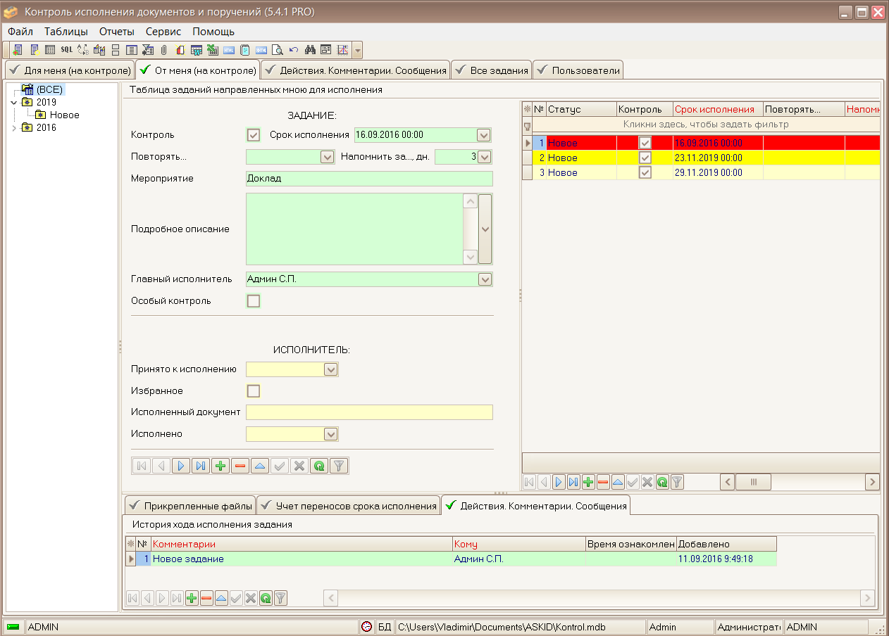Refresh data with form navigator green arrow
This screenshot has height=636, width=889.
tap(319, 466)
